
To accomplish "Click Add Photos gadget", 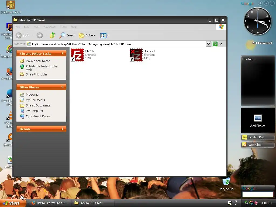I will (258, 120).
